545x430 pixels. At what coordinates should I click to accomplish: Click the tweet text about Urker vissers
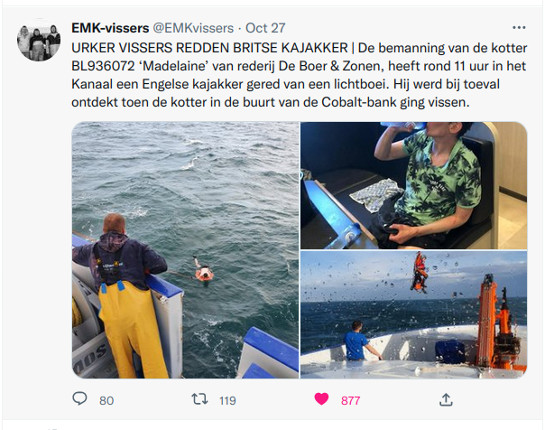tap(300, 75)
